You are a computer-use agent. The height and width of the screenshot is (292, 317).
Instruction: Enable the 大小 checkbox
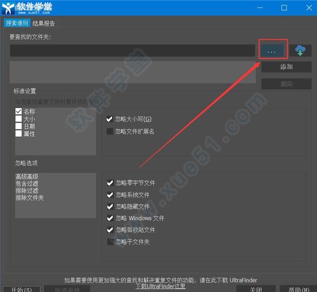click(x=19, y=119)
